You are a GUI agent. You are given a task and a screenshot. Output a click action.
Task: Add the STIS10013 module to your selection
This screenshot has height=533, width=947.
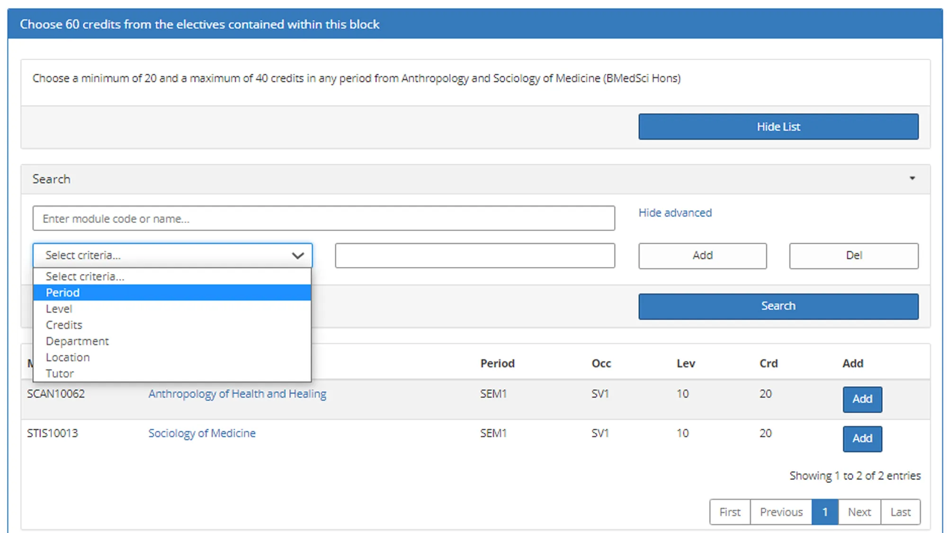point(862,439)
